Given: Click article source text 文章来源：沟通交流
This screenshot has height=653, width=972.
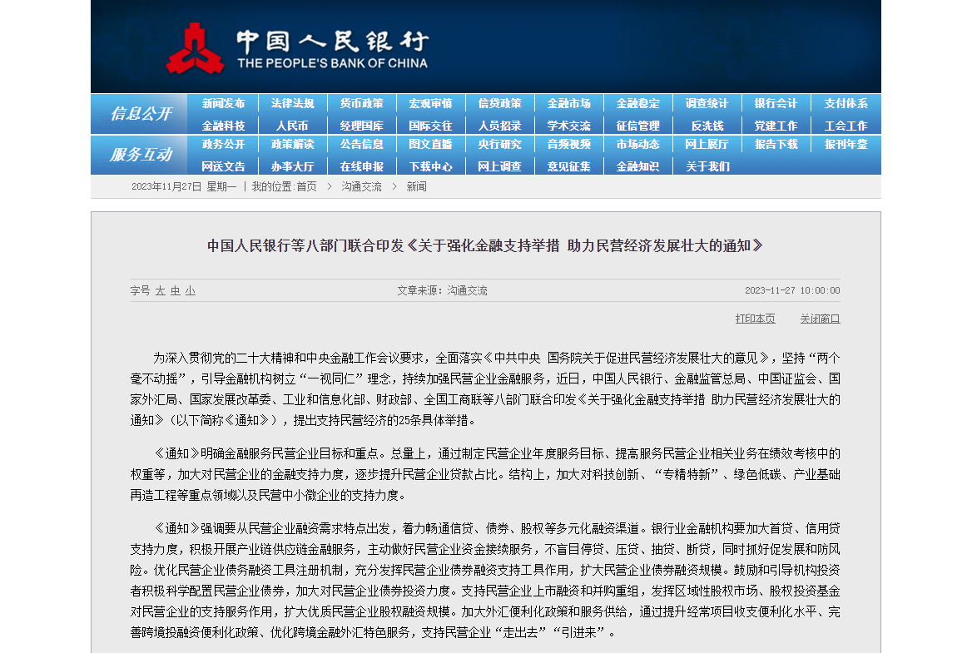Looking at the screenshot, I should pyautogui.click(x=442, y=290).
